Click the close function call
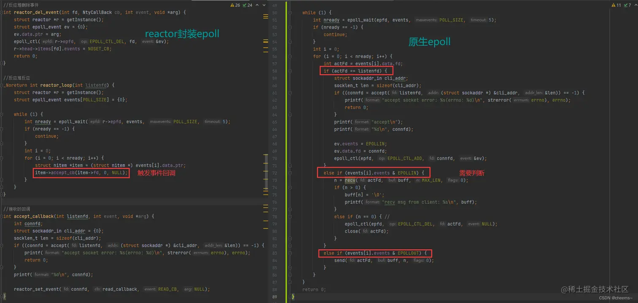The width and height of the screenshot is (638, 303). click(x=352, y=231)
